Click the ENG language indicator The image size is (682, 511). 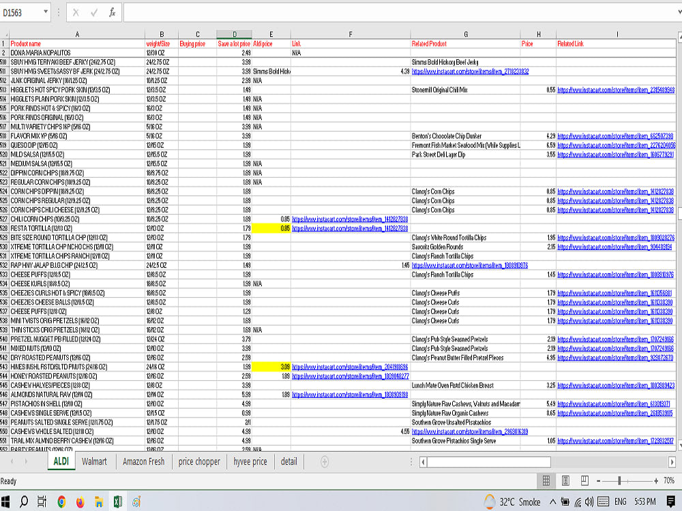(x=620, y=502)
